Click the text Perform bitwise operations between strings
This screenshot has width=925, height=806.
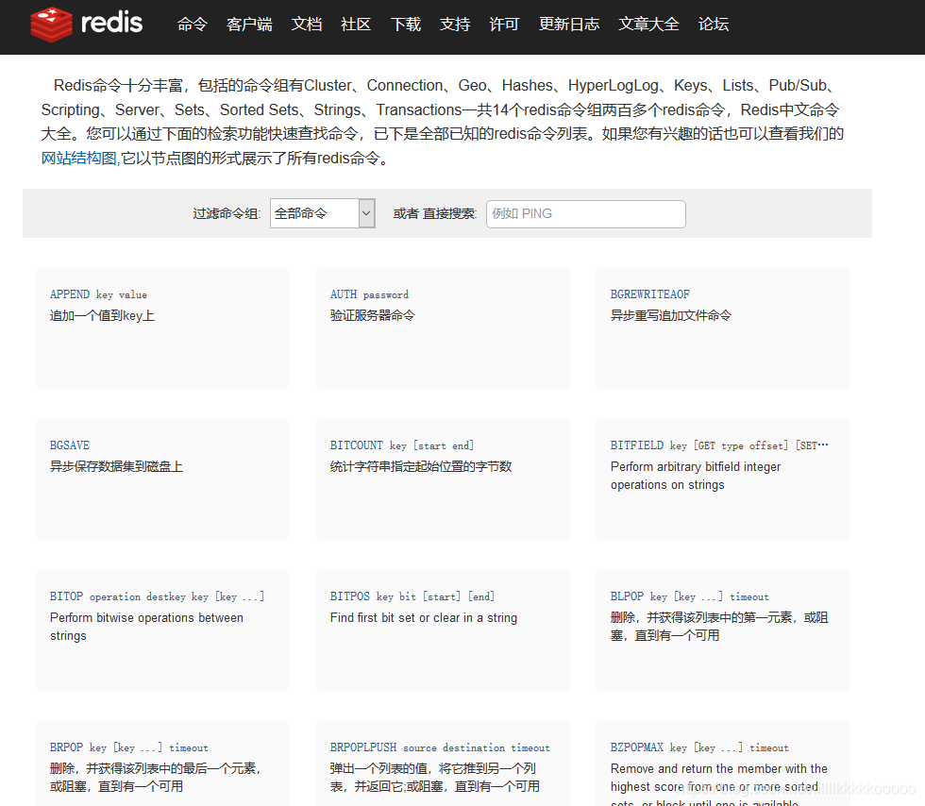[146, 627]
